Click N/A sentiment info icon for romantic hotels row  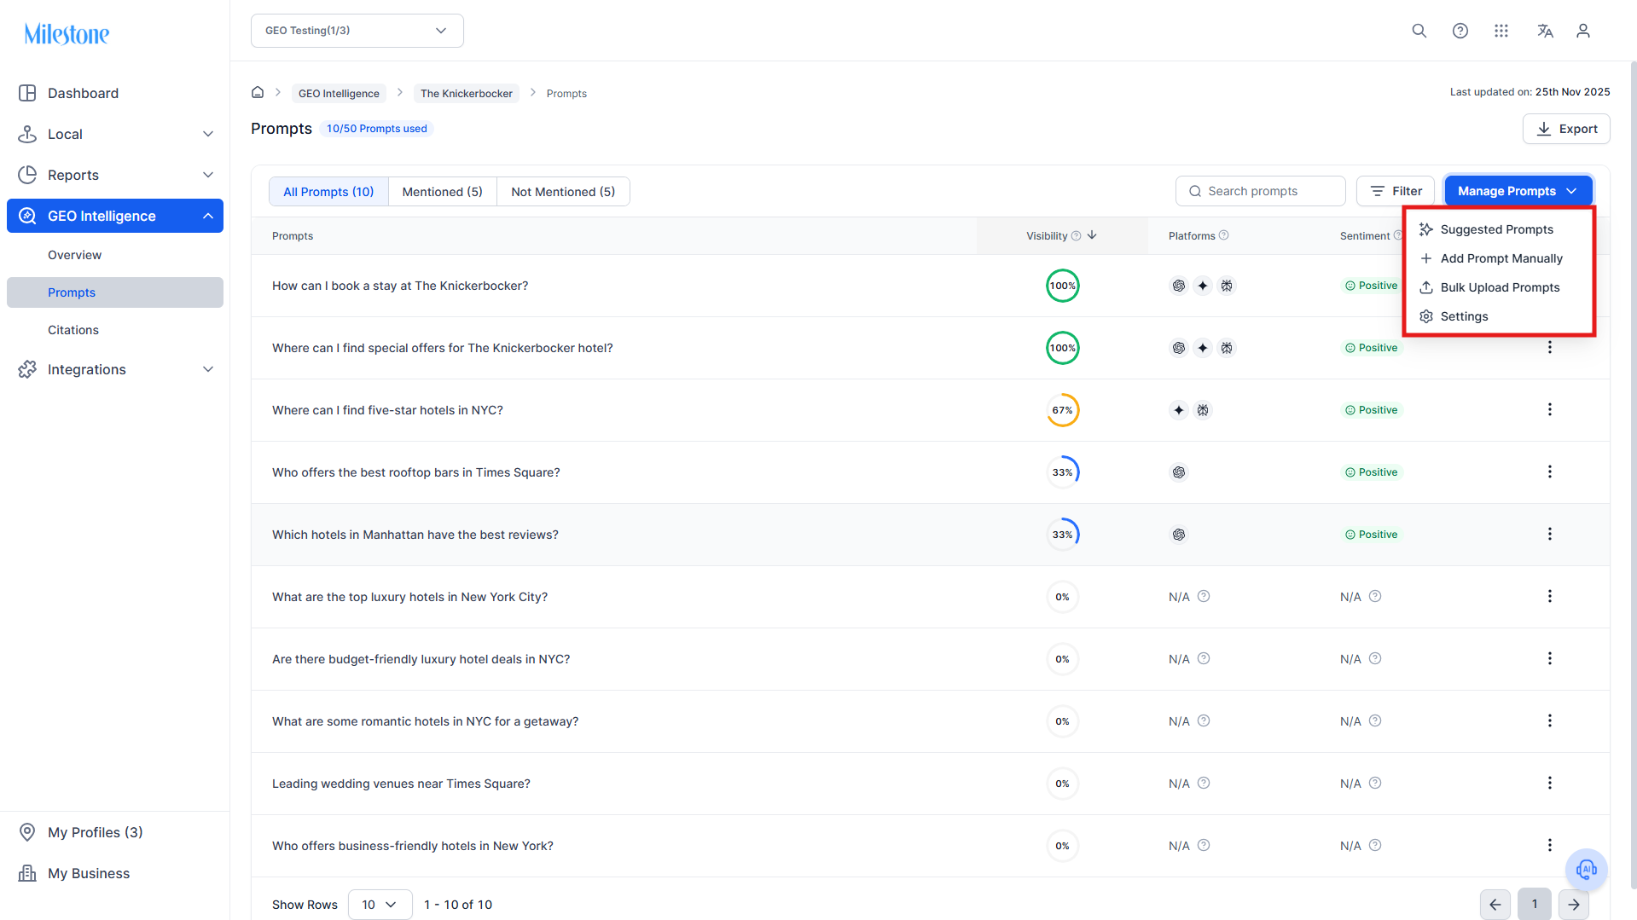click(1375, 720)
